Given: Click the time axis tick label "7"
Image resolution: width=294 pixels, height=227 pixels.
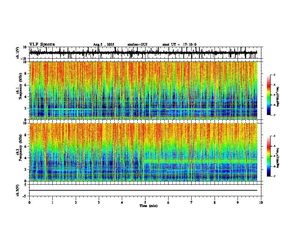Looking at the screenshot, I should point(192,203).
